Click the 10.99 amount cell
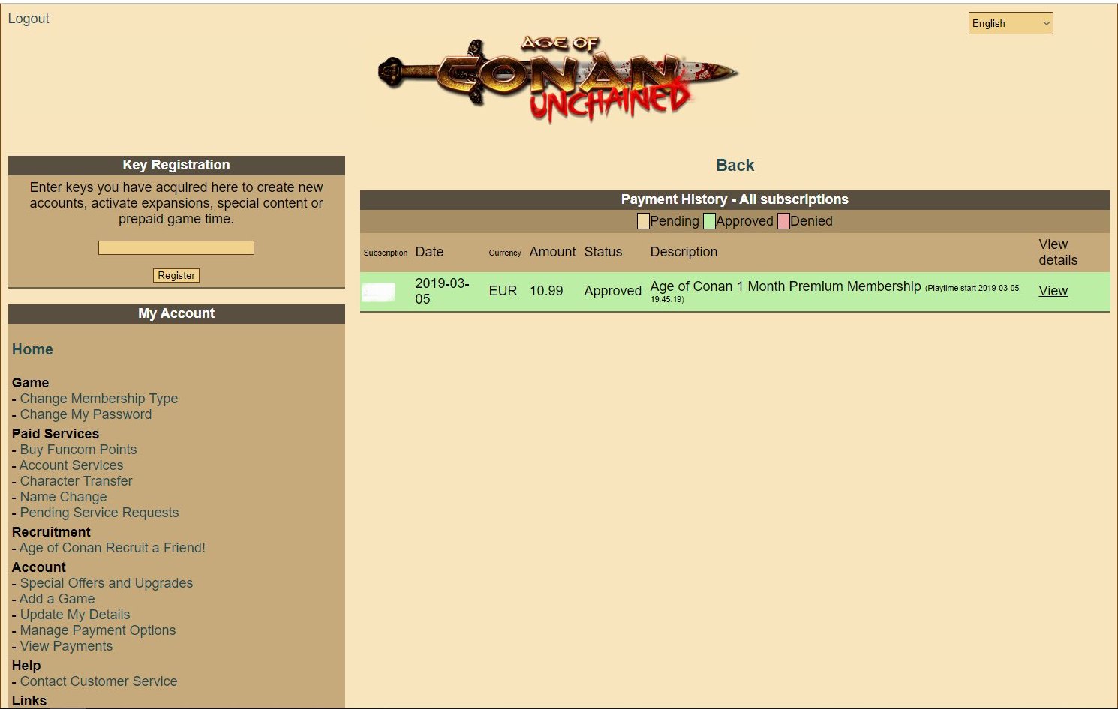This screenshot has height=709, width=1118. pos(546,291)
